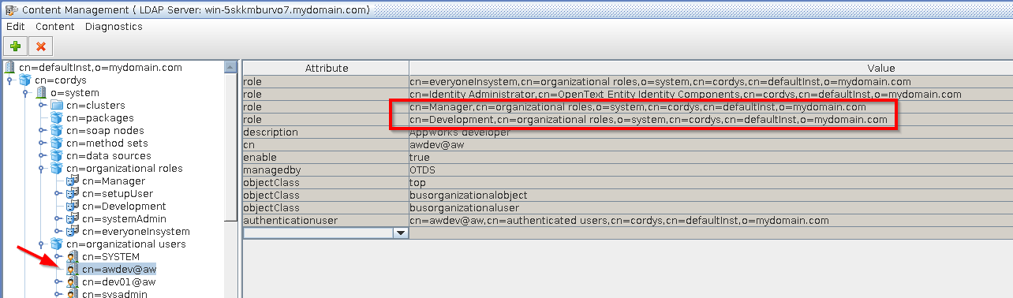The image size is (1013, 298).
Task: Collapse the cn=organizational roles node
Action: (42, 169)
